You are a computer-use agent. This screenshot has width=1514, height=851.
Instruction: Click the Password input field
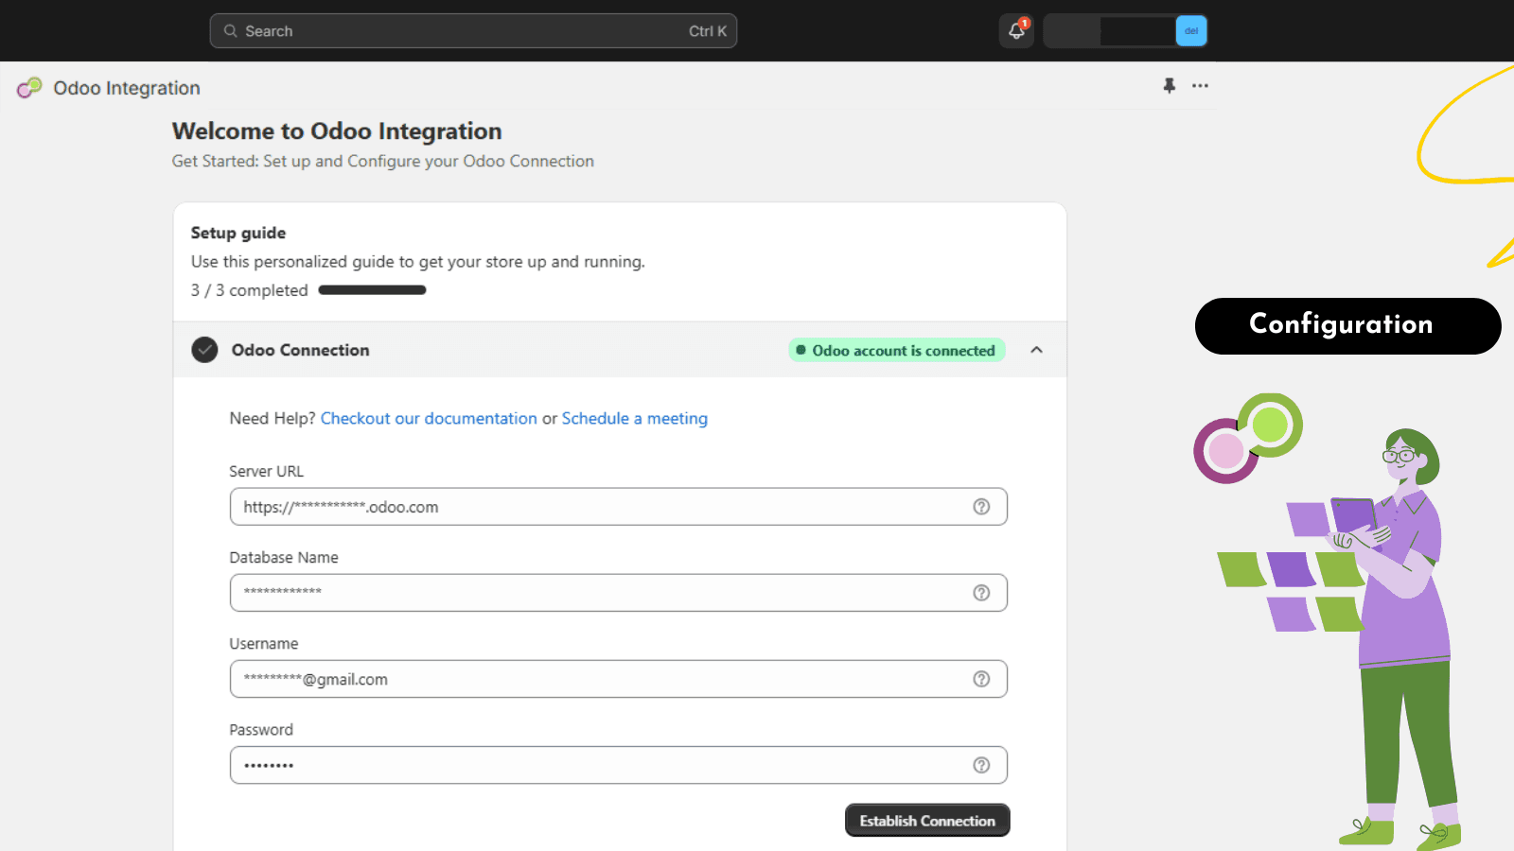click(x=596, y=765)
